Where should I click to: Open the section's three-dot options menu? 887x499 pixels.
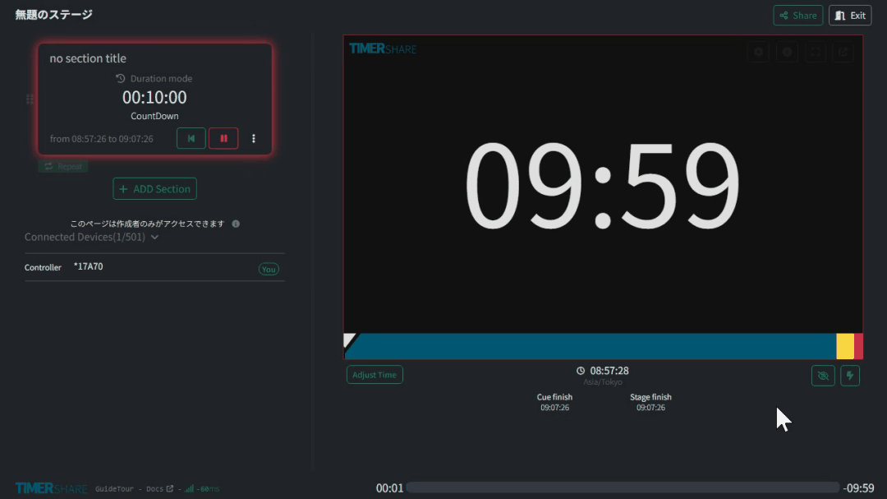(253, 139)
